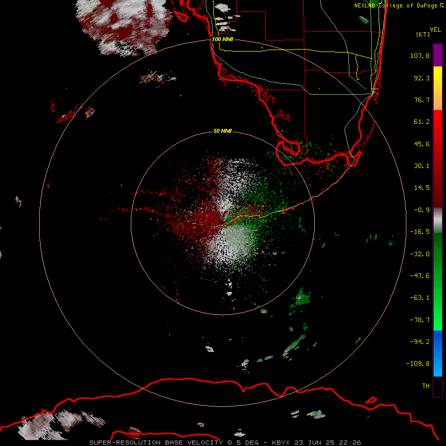Click the blue segment of the color bar
Image resolution: width=446 pixels, height=446 pixels.
(x=438, y=353)
